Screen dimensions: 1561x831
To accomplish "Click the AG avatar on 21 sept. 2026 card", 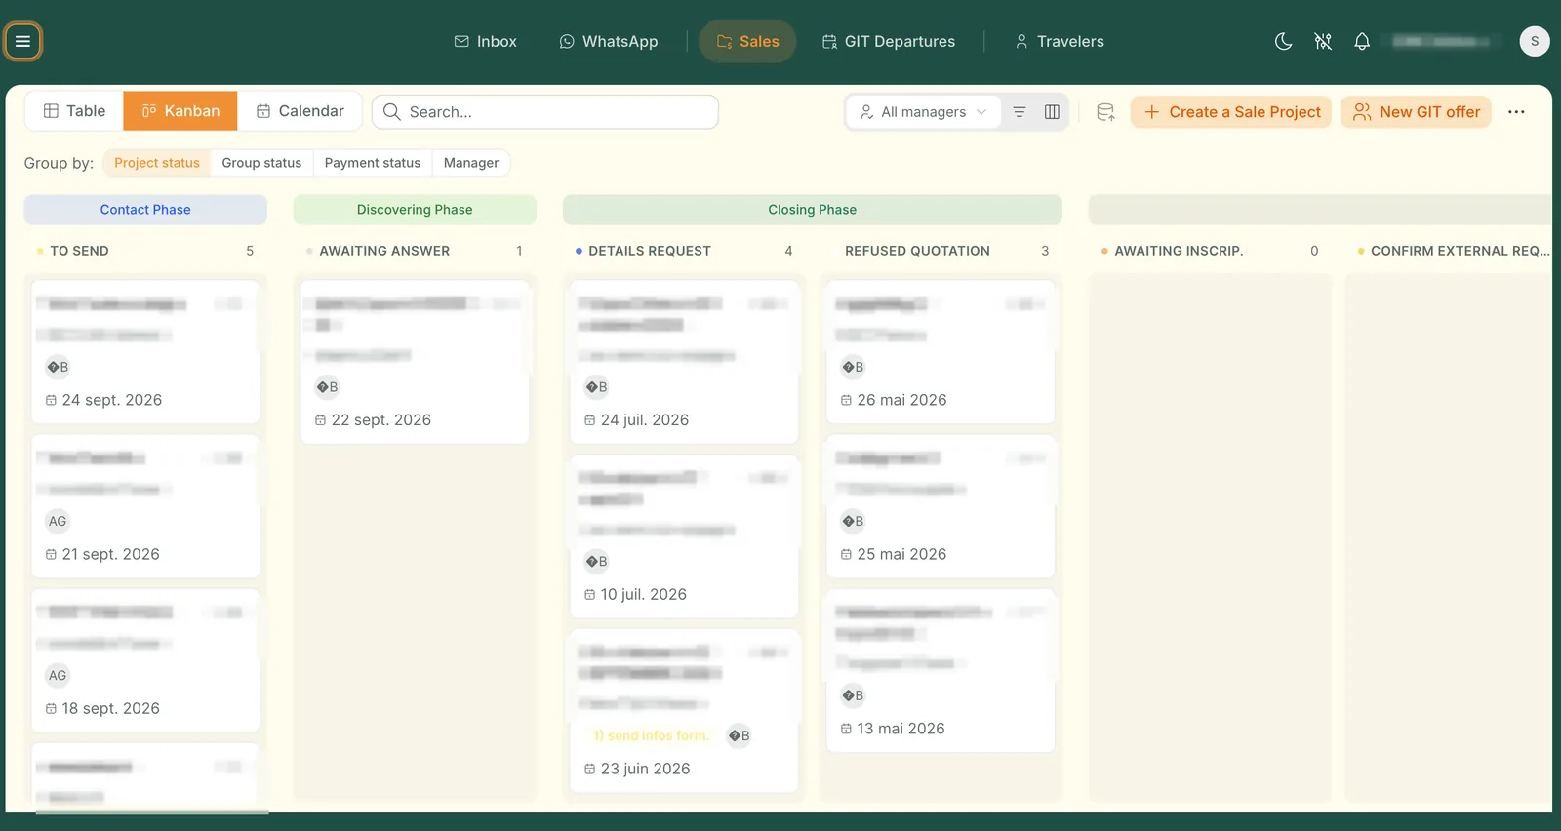I will click(58, 521).
